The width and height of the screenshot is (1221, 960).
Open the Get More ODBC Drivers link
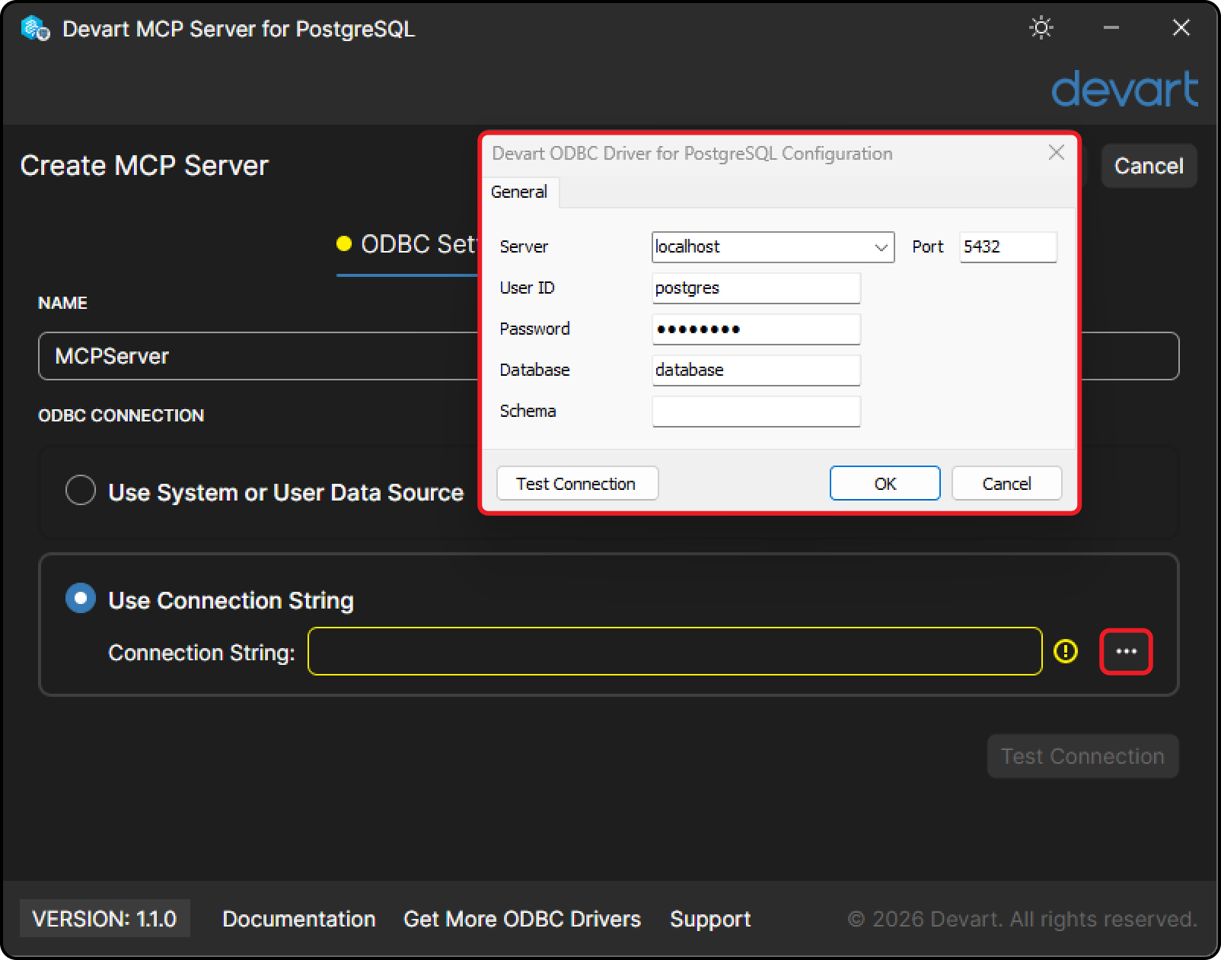522,919
